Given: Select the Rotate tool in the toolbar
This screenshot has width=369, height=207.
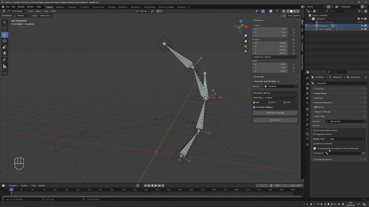Looking at the screenshot, I should tap(5, 41).
